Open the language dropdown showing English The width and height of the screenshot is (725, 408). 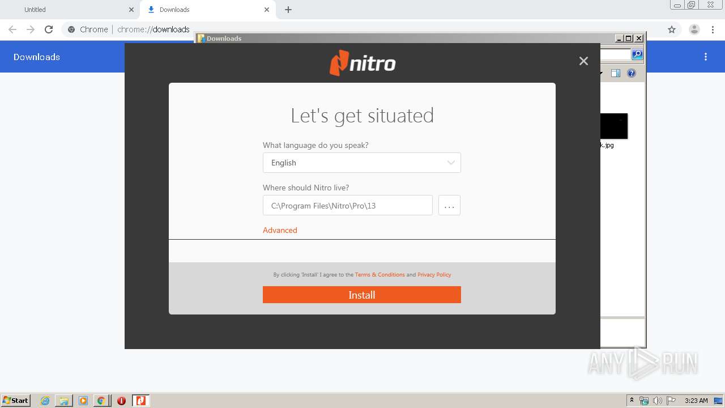tap(361, 163)
